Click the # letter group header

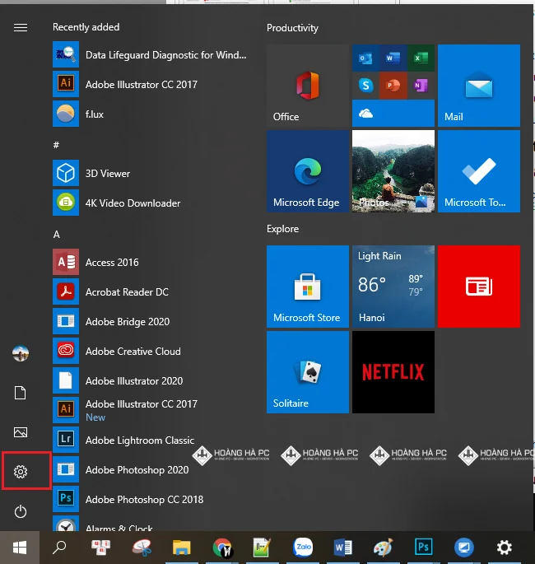(x=56, y=145)
